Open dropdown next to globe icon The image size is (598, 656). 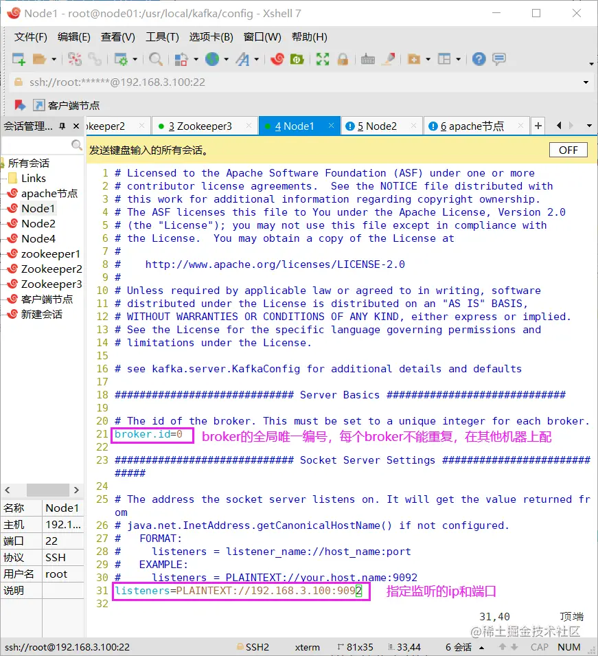(x=227, y=59)
